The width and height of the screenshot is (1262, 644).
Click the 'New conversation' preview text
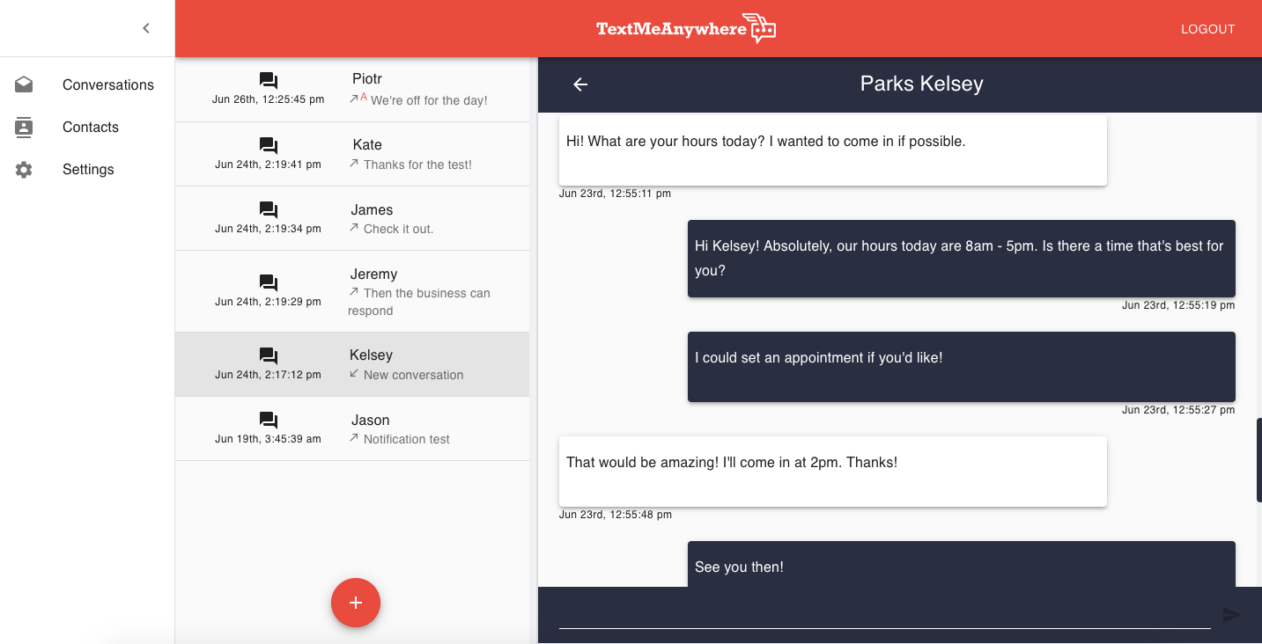413,375
